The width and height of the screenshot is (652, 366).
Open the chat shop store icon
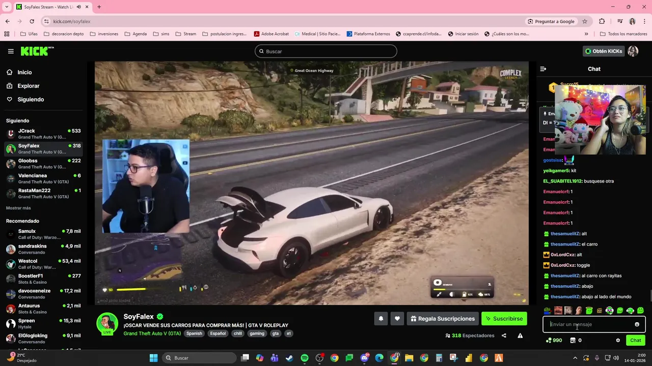573,341
